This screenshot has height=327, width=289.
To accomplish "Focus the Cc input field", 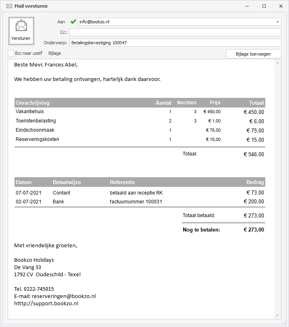I will pyautogui.click(x=175, y=32).
